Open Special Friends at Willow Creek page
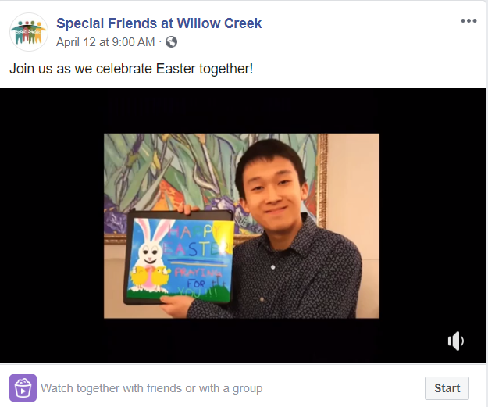The height and width of the screenshot is (407, 488). (x=159, y=23)
